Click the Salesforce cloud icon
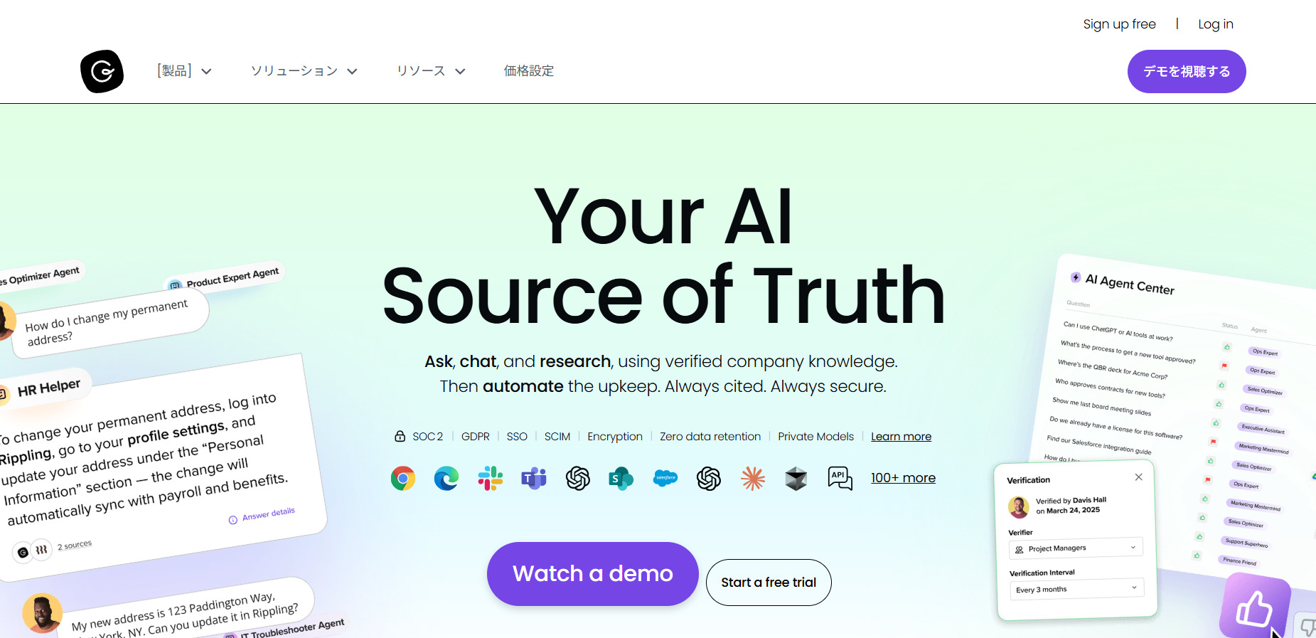The image size is (1316, 638). click(665, 478)
